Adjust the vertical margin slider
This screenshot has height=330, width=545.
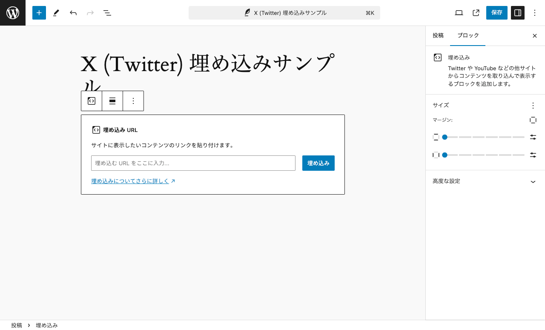[x=483, y=137]
